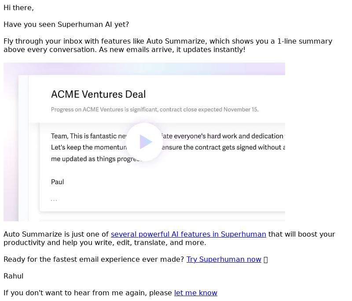Viewport: 352px width, 301px height.
Task: Click the left sidebar strip in email preview
Action: click(23, 148)
